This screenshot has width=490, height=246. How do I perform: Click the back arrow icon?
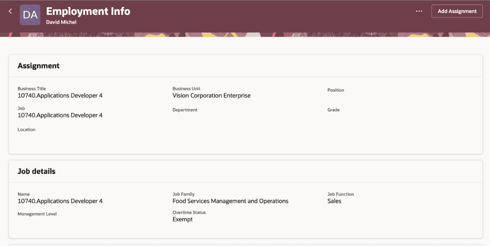[x=10, y=11]
